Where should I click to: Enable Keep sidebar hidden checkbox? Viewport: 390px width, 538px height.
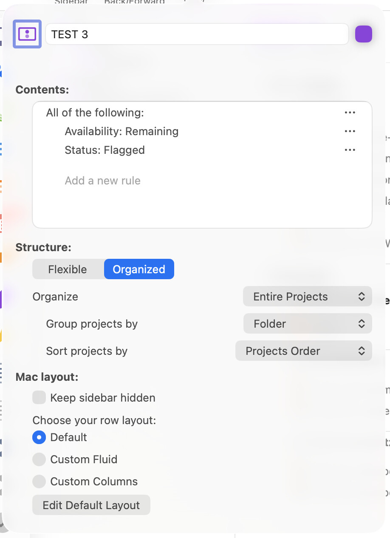coord(39,398)
